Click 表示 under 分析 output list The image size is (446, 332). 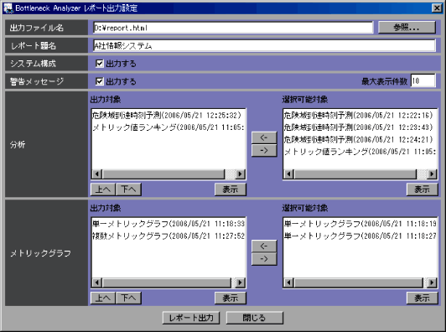(x=231, y=189)
